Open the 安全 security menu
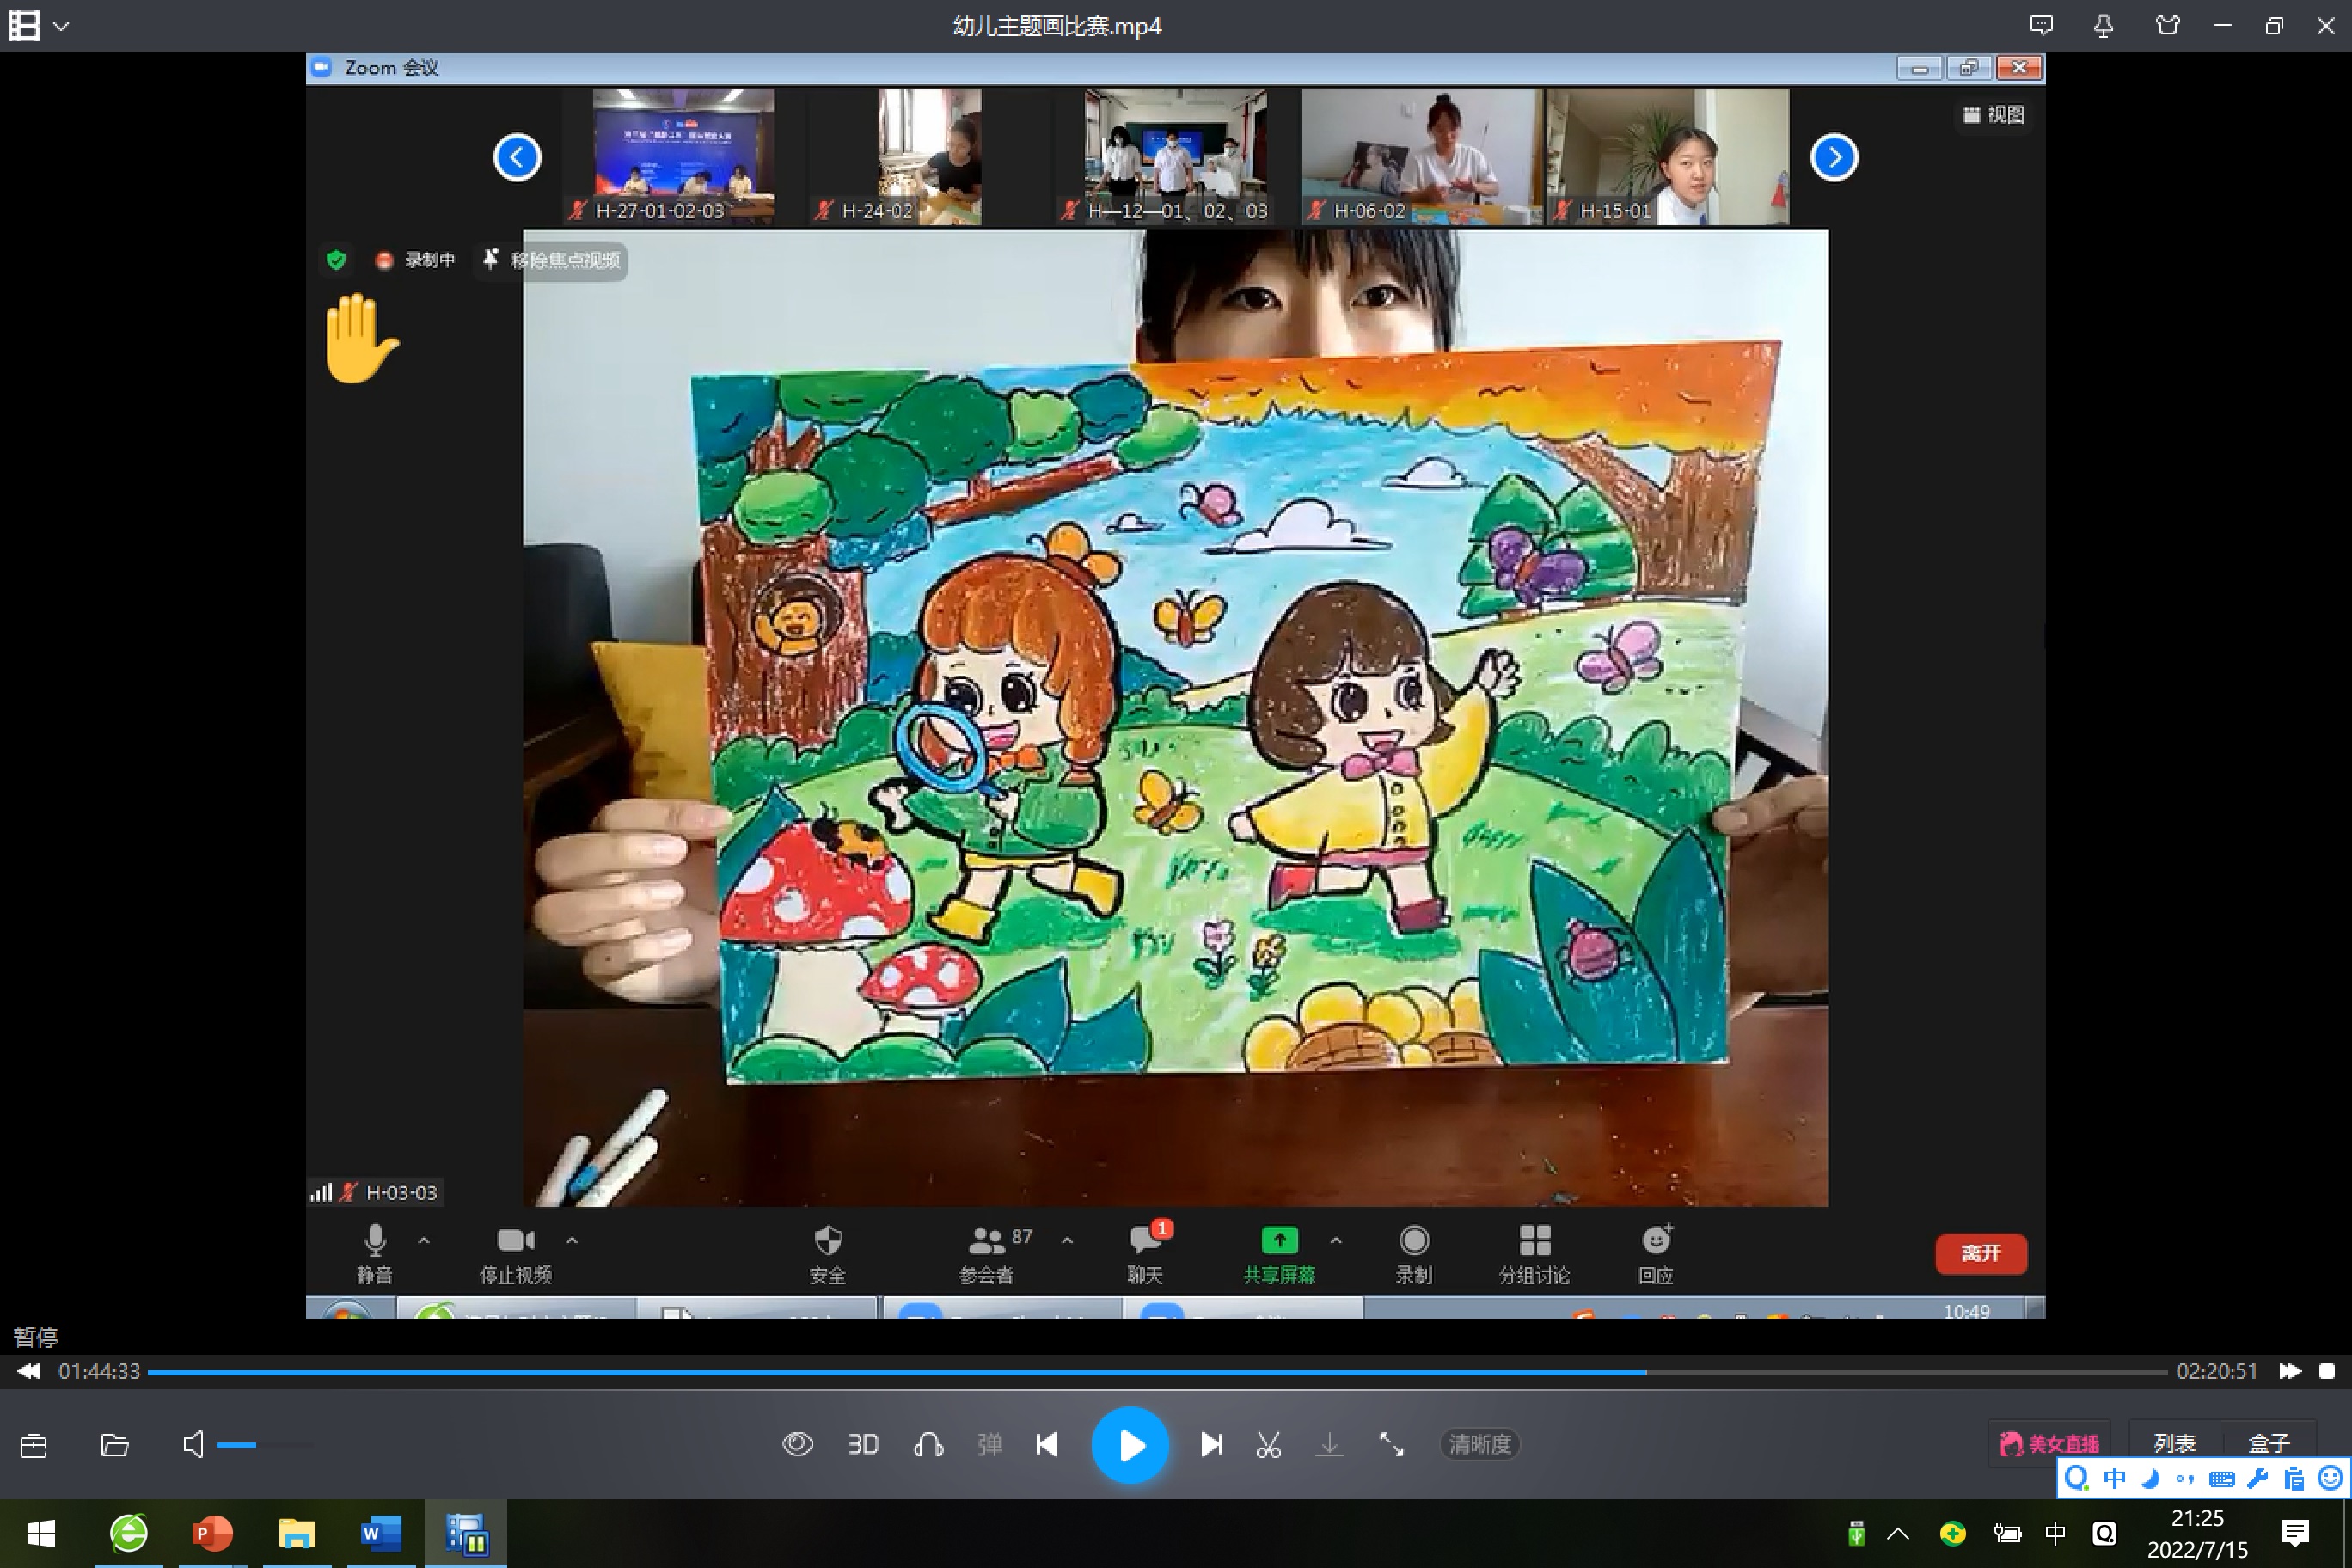The image size is (2352, 1568). pos(828,1254)
